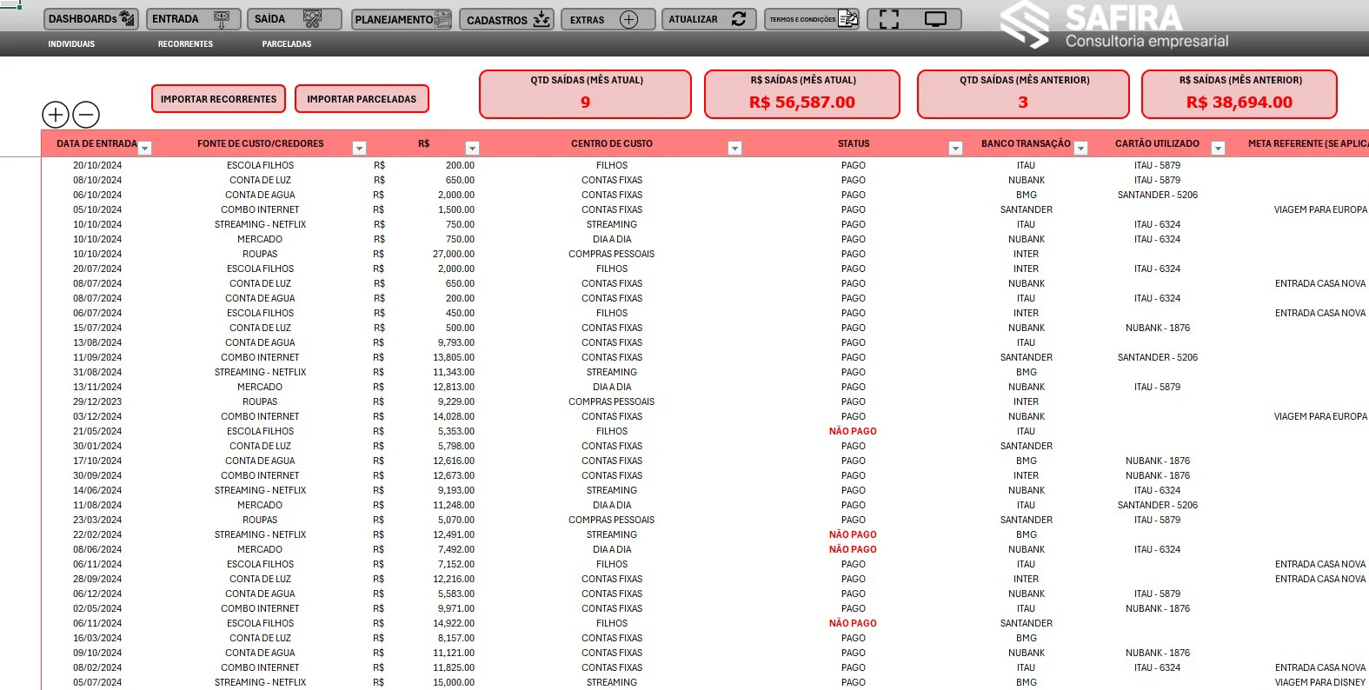
Task: Select date cell 13/11/2024
Action: [x=97, y=387]
